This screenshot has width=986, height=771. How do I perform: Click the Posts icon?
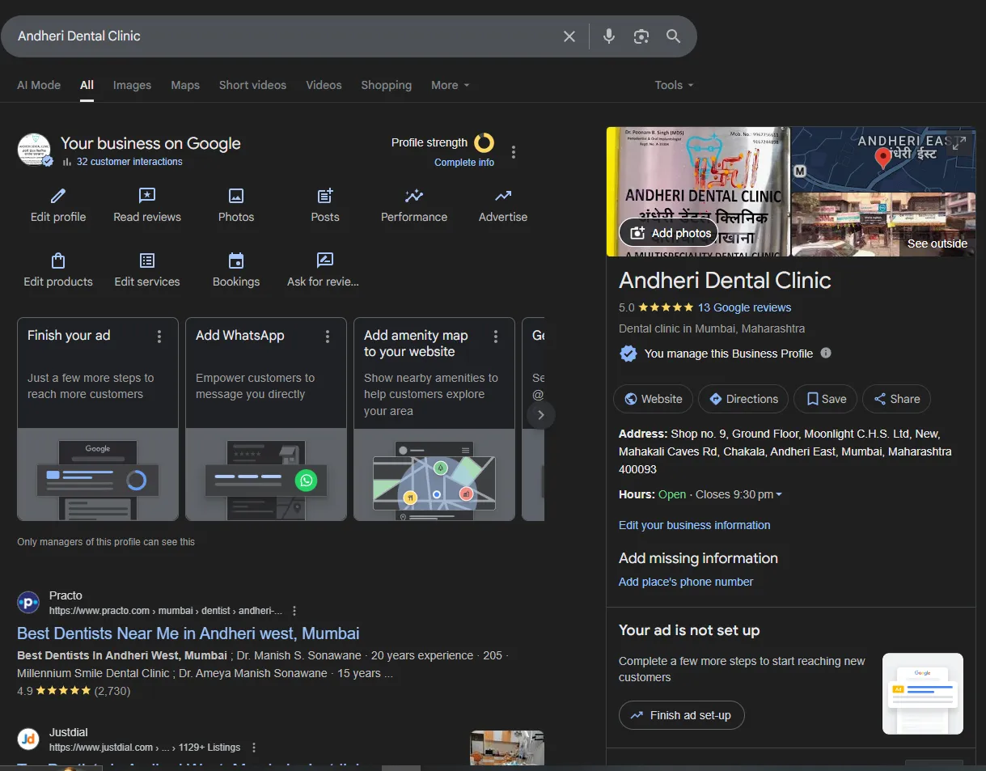[x=325, y=196]
